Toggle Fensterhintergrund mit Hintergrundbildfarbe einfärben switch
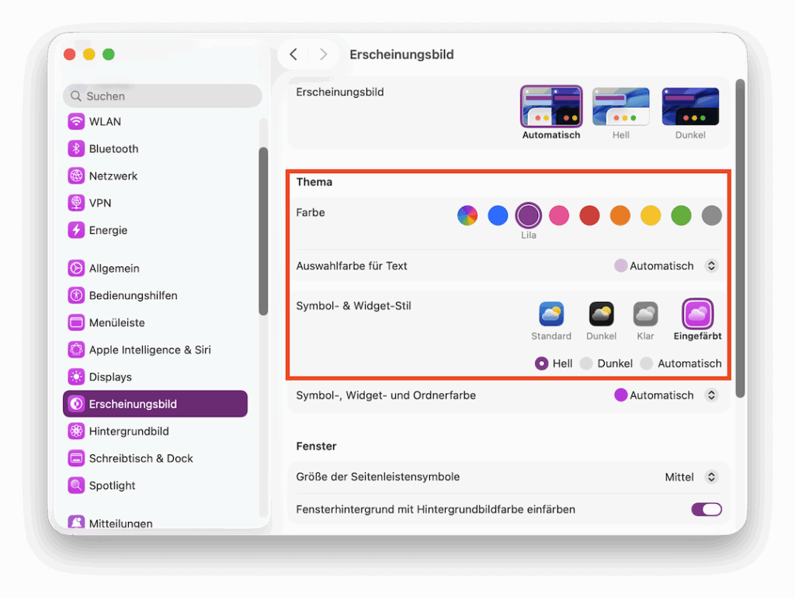Viewport: 795px width, 598px height. [706, 509]
